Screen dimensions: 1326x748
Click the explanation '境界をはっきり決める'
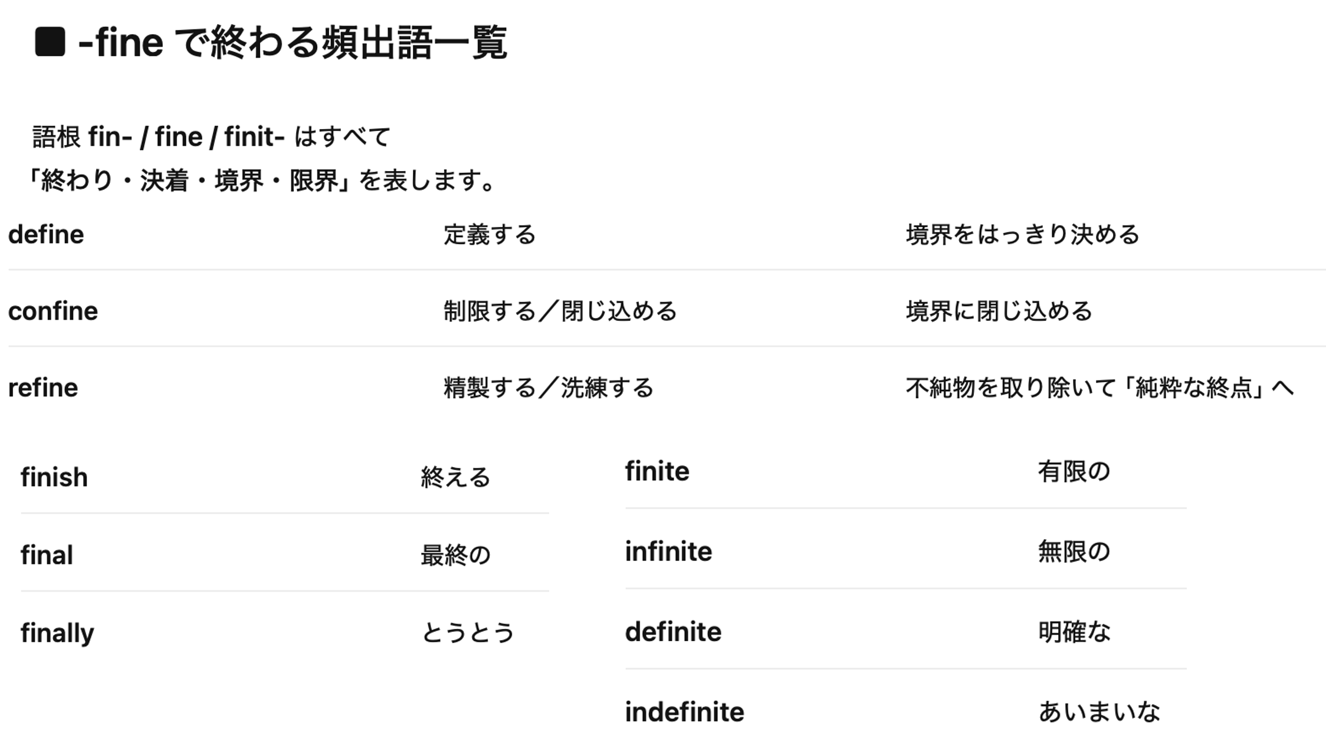[x=1023, y=235]
